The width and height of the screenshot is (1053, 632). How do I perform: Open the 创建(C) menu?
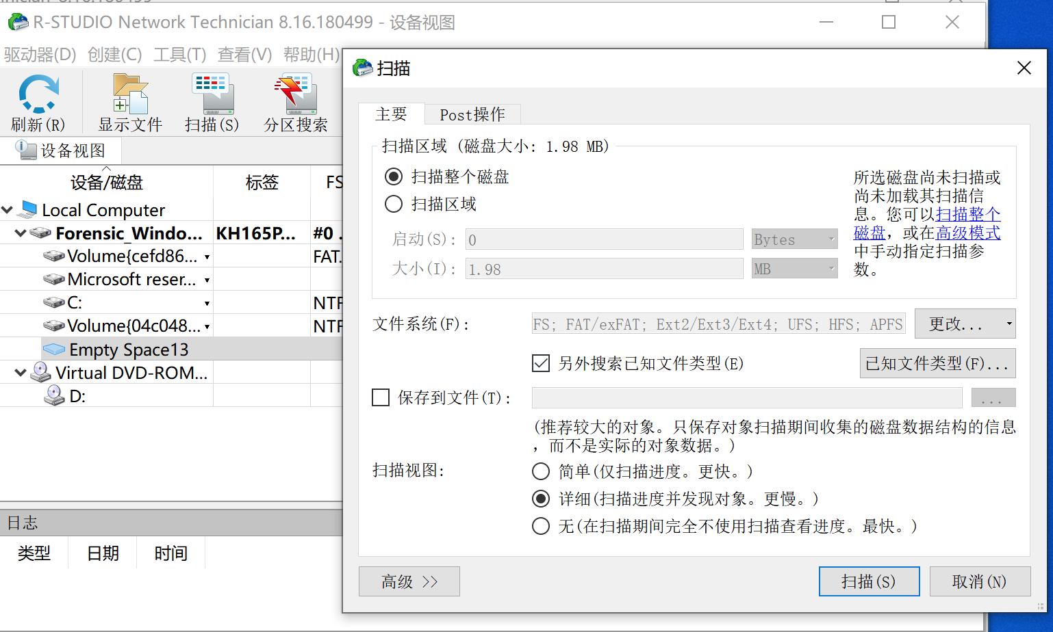pyautogui.click(x=115, y=55)
